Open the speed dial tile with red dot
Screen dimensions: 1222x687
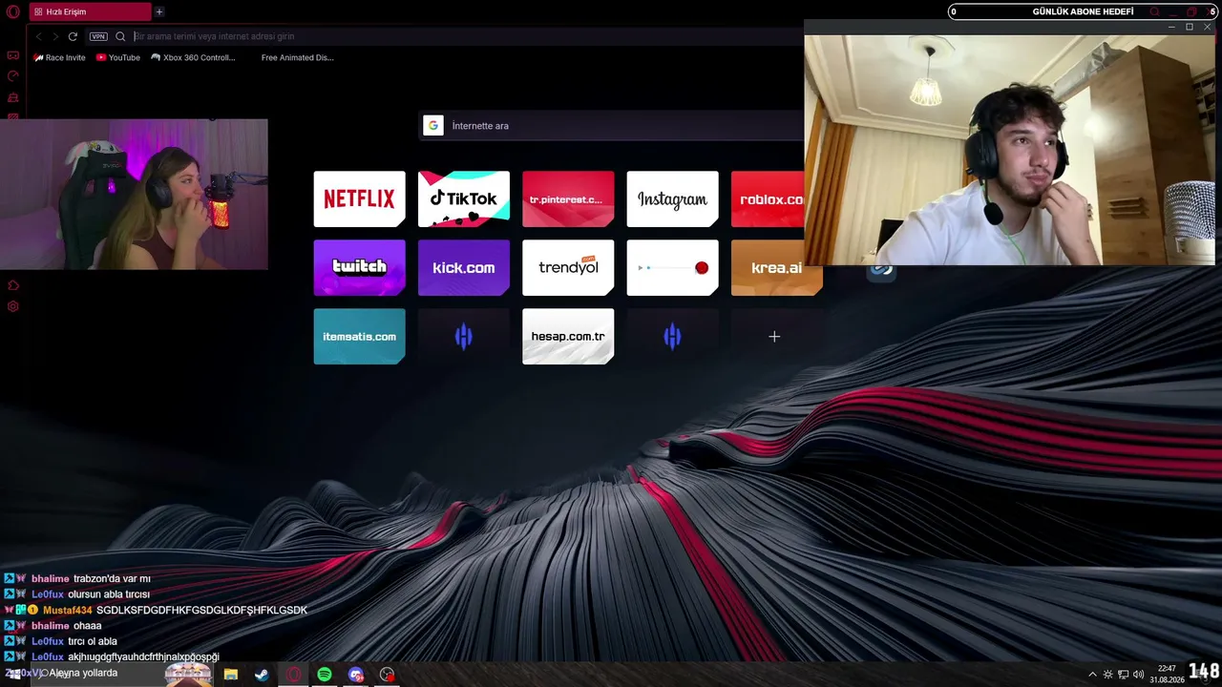pos(672,267)
